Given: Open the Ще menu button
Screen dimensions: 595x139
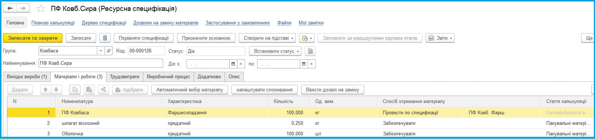Looking at the screenshot, I should (x=588, y=38).
